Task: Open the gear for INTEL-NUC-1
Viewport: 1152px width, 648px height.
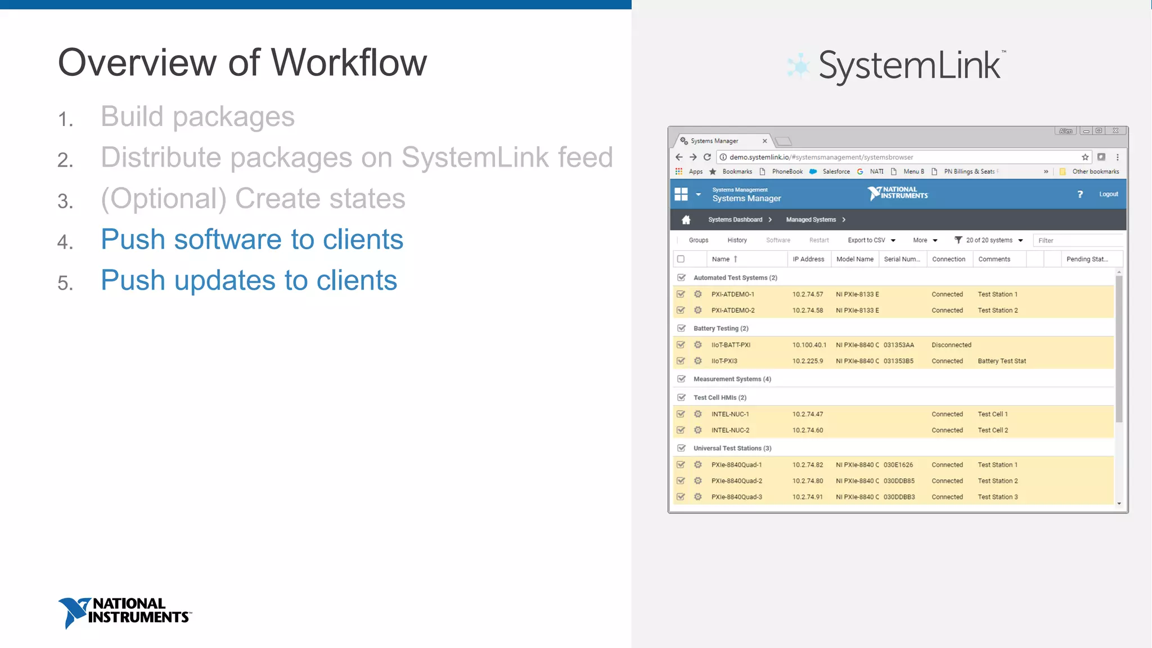Action: tap(698, 414)
